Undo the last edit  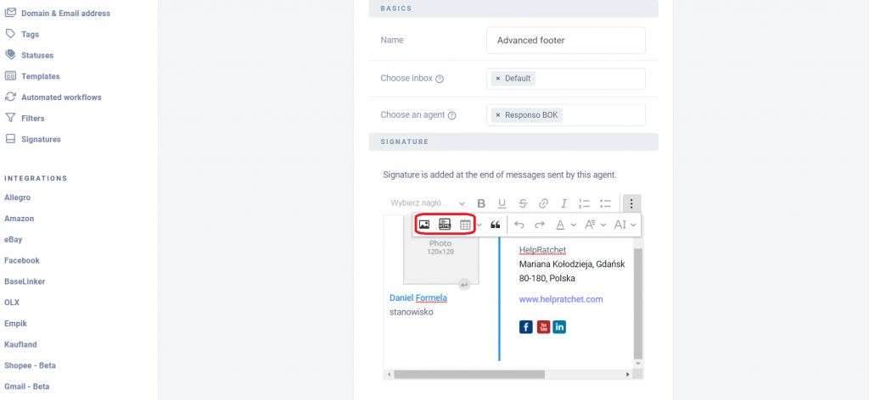click(519, 225)
